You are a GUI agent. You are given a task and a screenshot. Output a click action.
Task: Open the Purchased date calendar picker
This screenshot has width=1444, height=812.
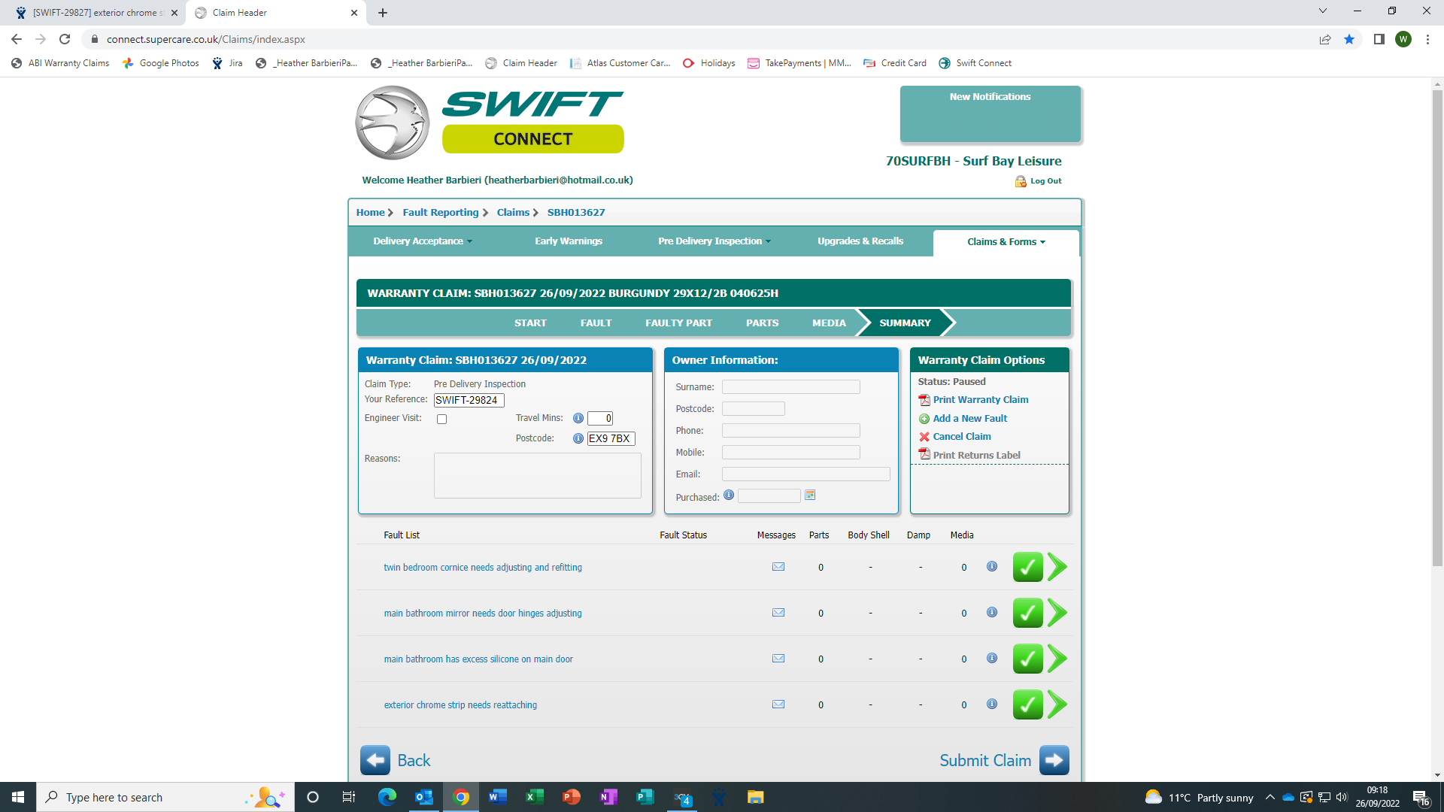click(x=810, y=495)
